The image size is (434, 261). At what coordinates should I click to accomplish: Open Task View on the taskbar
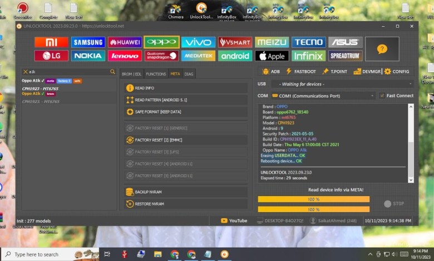coord(107,254)
